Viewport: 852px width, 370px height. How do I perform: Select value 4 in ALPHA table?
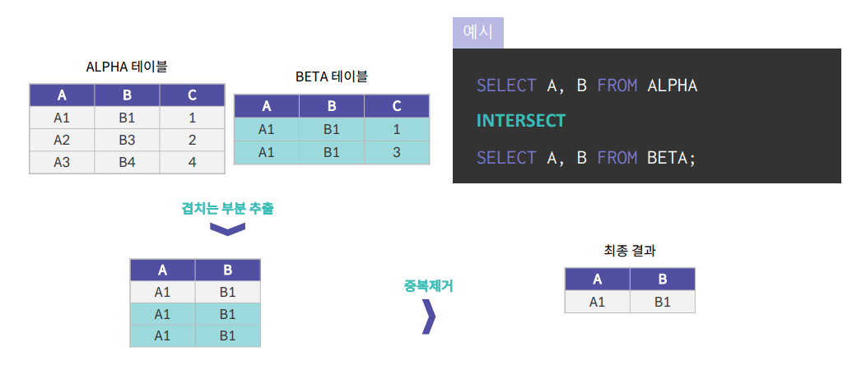(x=192, y=163)
